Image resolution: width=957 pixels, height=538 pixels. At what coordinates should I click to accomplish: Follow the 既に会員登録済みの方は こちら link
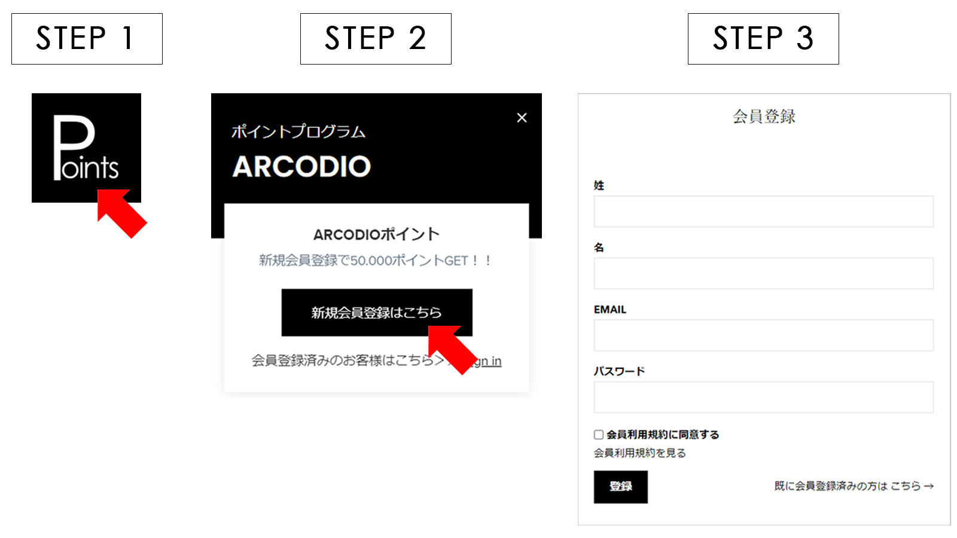(x=854, y=486)
